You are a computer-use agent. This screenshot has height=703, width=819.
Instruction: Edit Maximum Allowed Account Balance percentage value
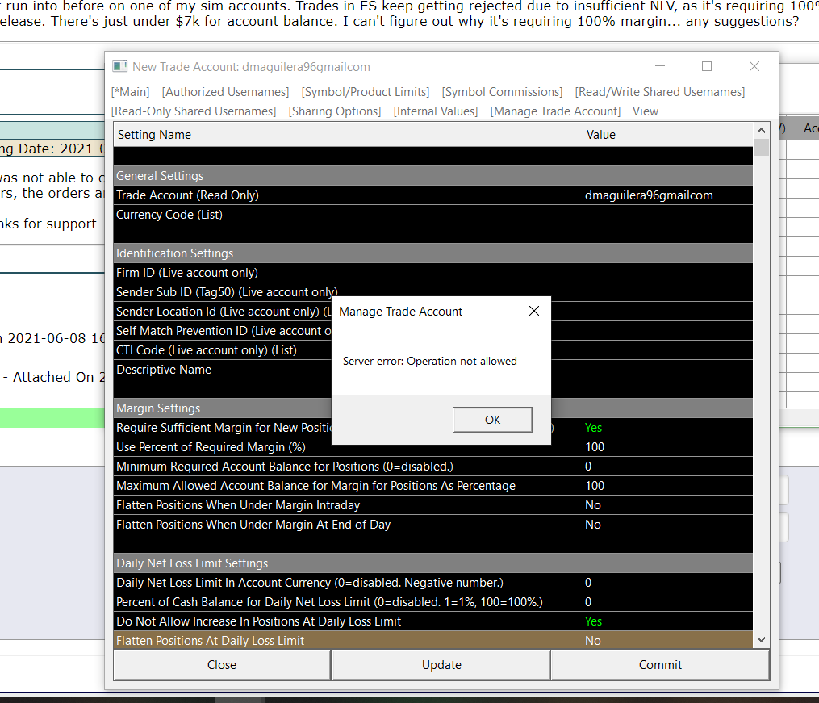pyautogui.click(x=668, y=486)
